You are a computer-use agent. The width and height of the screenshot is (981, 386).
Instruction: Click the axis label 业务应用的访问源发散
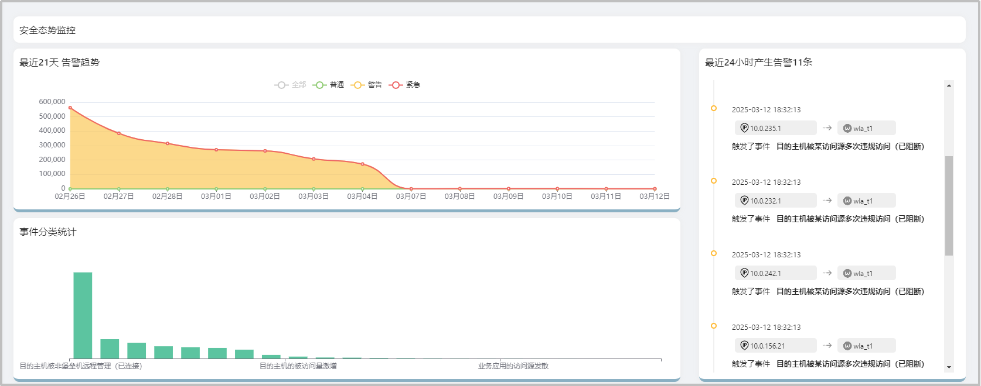tap(513, 366)
